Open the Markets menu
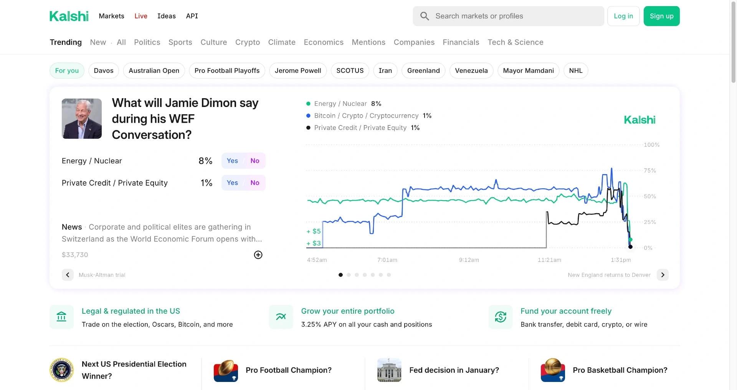The height and width of the screenshot is (390, 737). click(x=111, y=16)
